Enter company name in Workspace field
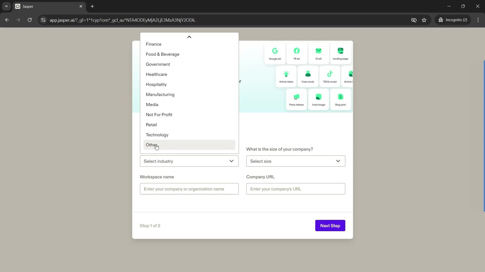The image size is (485, 272). [189, 189]
